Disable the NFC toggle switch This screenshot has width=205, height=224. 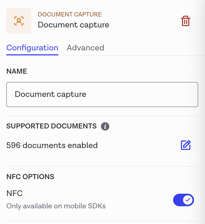(183, 200)
